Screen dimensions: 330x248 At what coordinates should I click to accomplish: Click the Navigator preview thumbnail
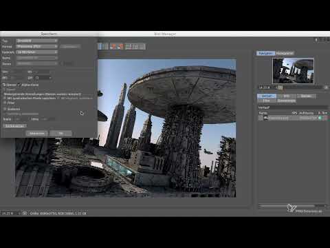[x=293, y=71]
